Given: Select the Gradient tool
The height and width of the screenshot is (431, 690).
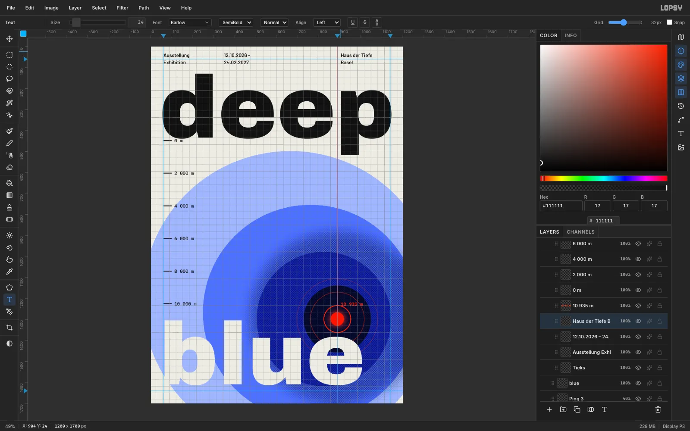Looking at the screenshot, I should point(9,195).
